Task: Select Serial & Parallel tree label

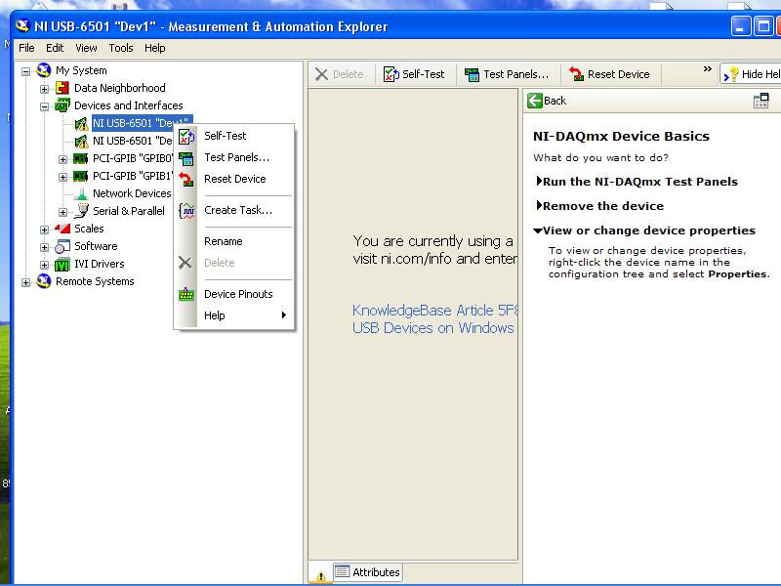Action: tap(129, 211)
